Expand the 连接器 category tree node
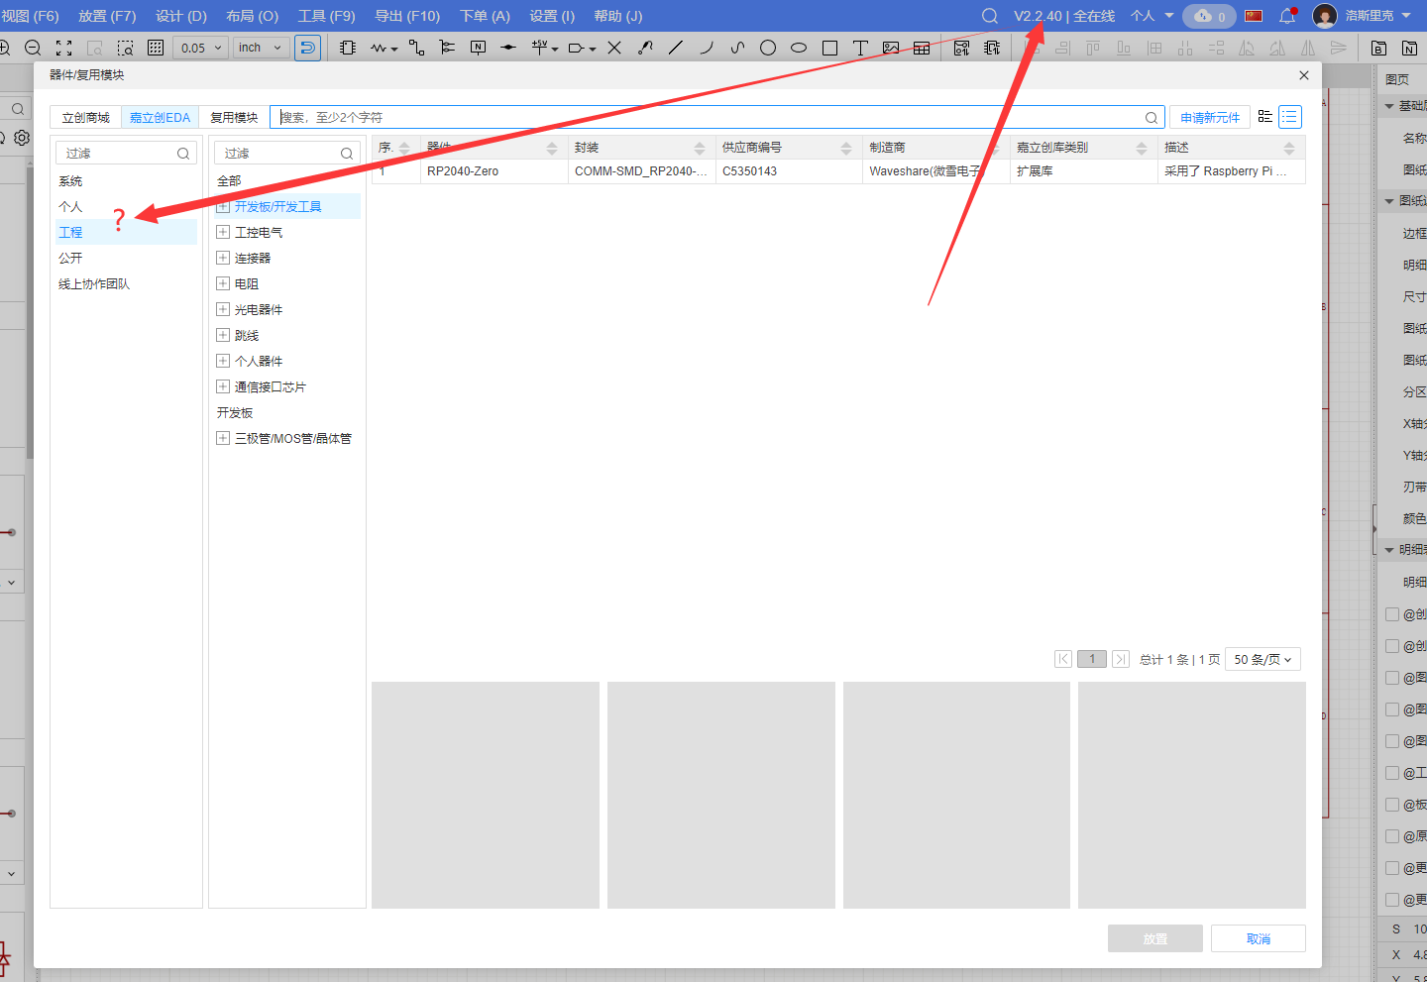Viewport: 1427px width, 982px height. click(223, 258)
